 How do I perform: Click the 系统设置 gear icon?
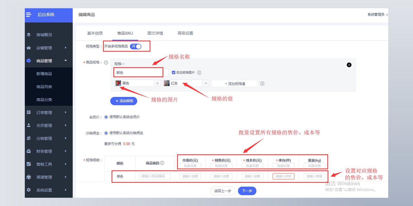[29, 190]
